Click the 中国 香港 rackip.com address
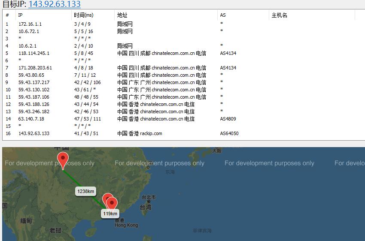 pos(140,133)
